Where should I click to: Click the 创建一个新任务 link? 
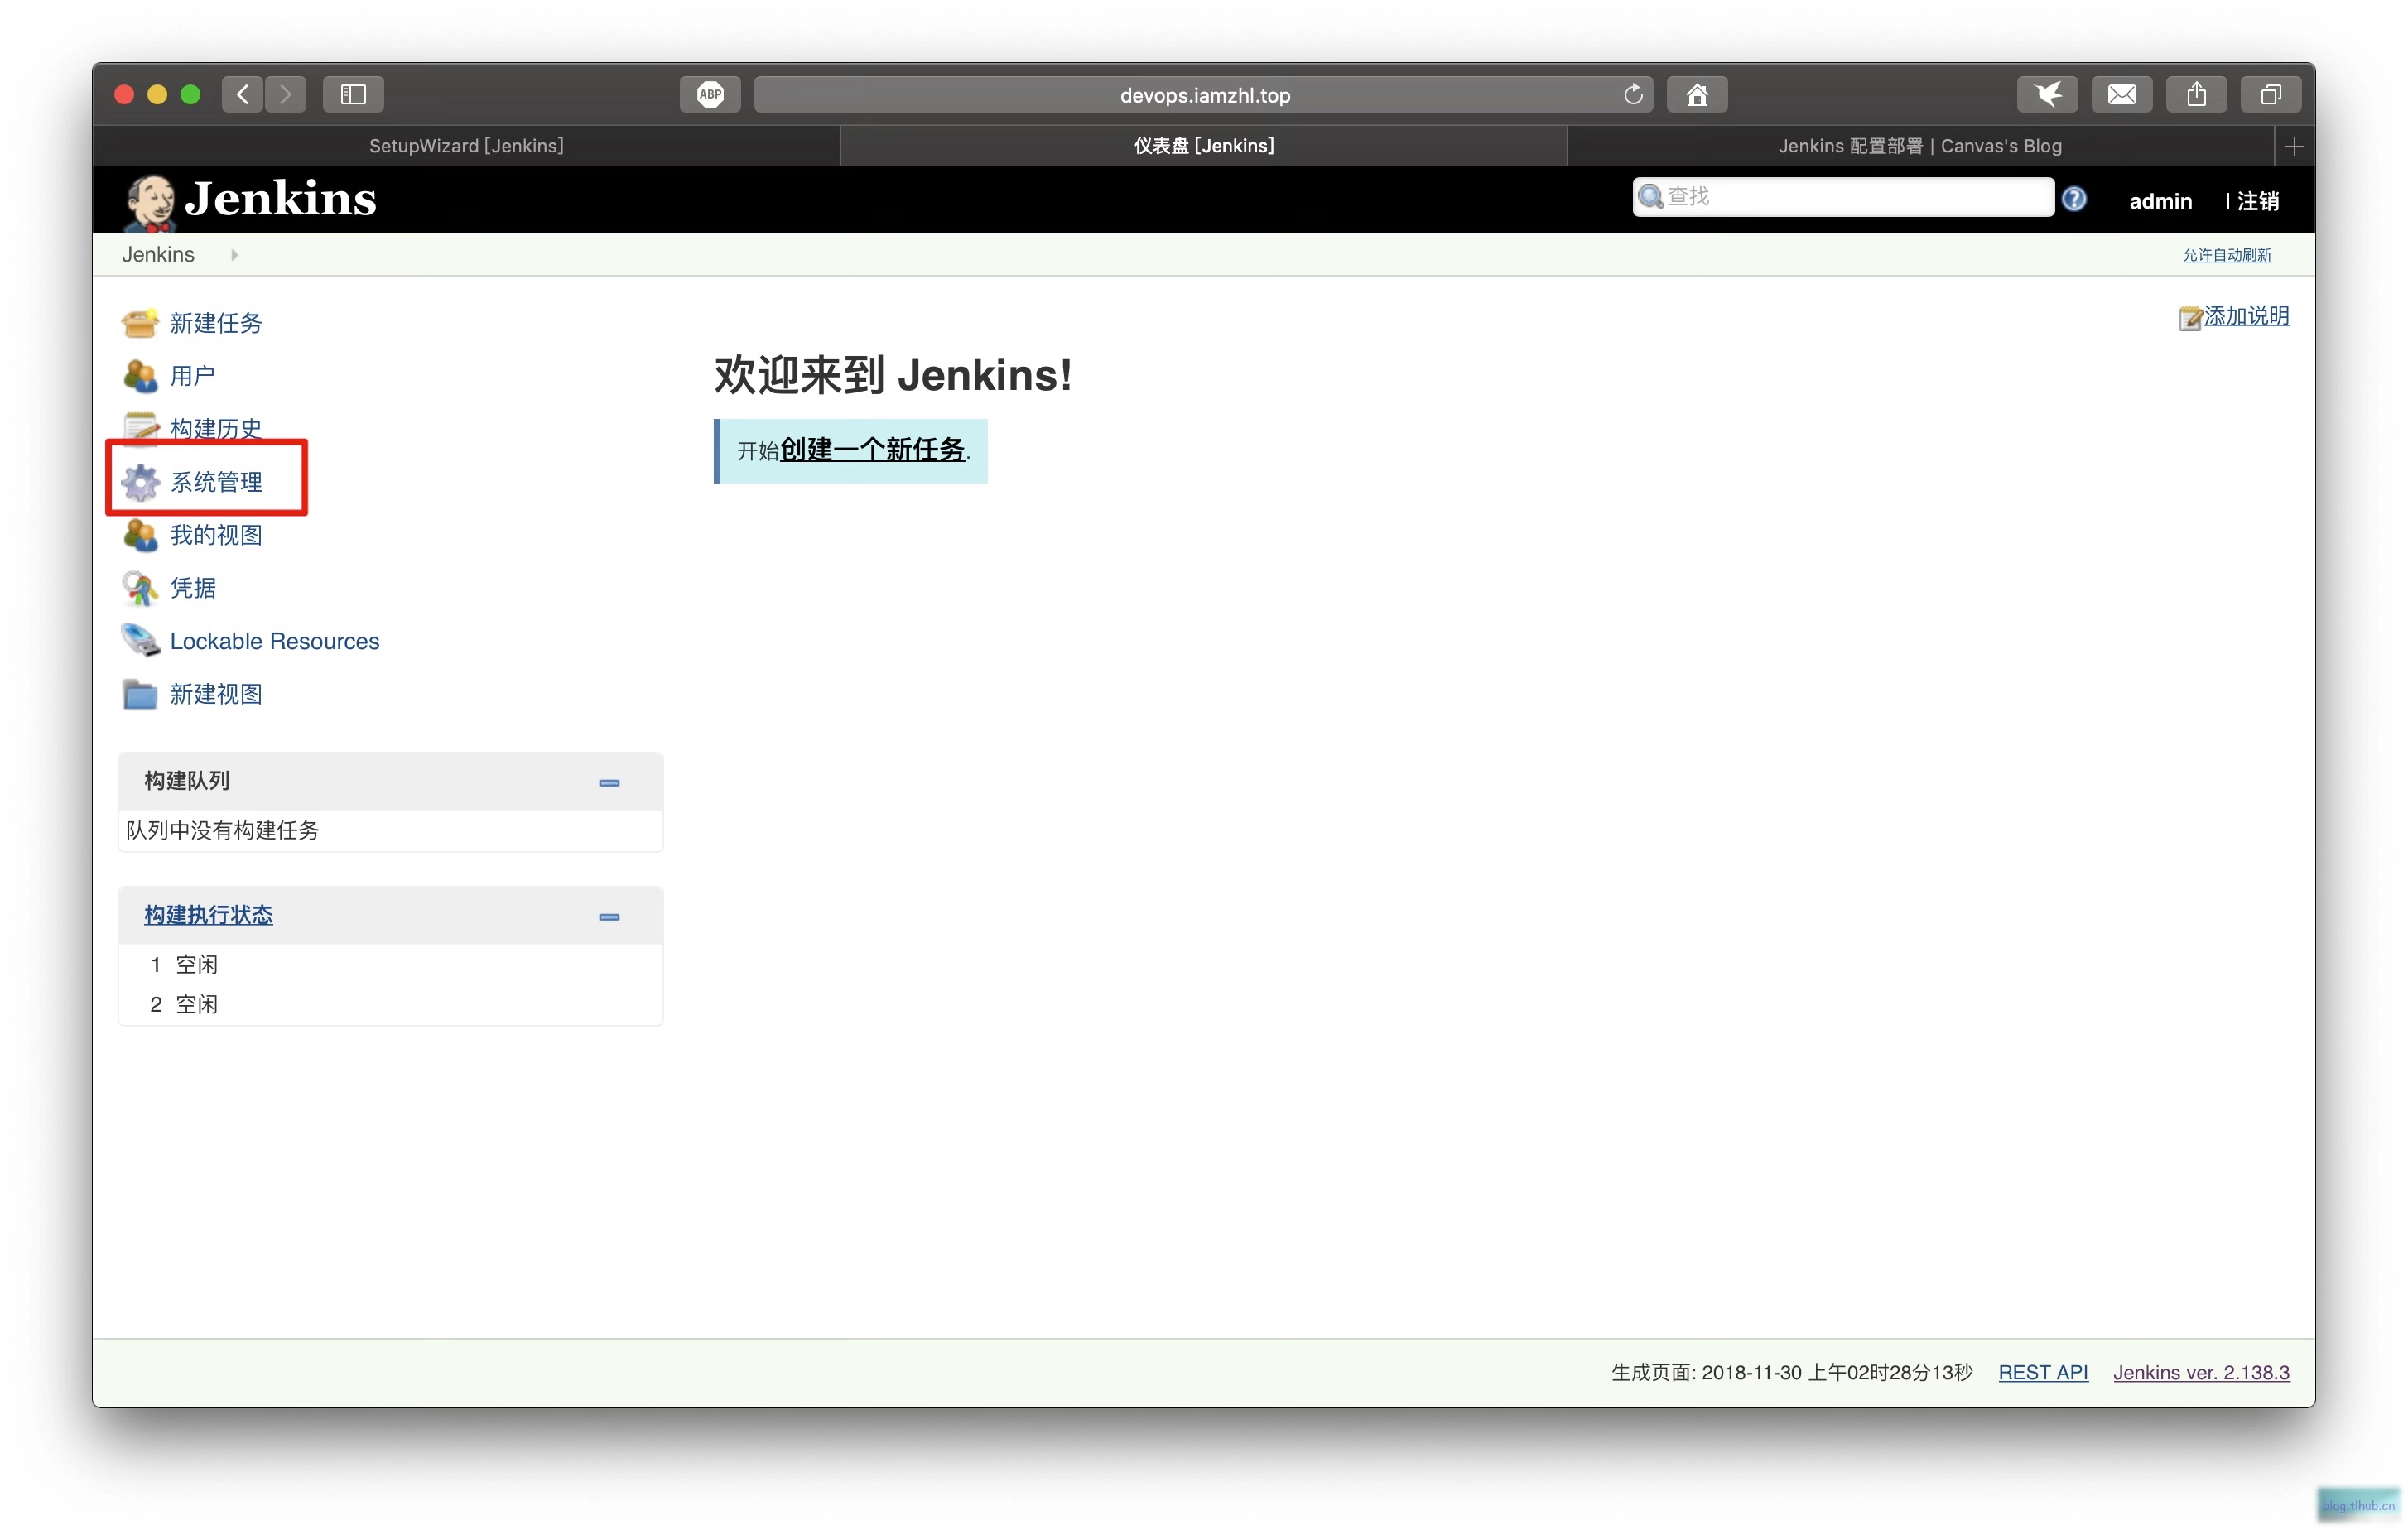coord(872,450)
